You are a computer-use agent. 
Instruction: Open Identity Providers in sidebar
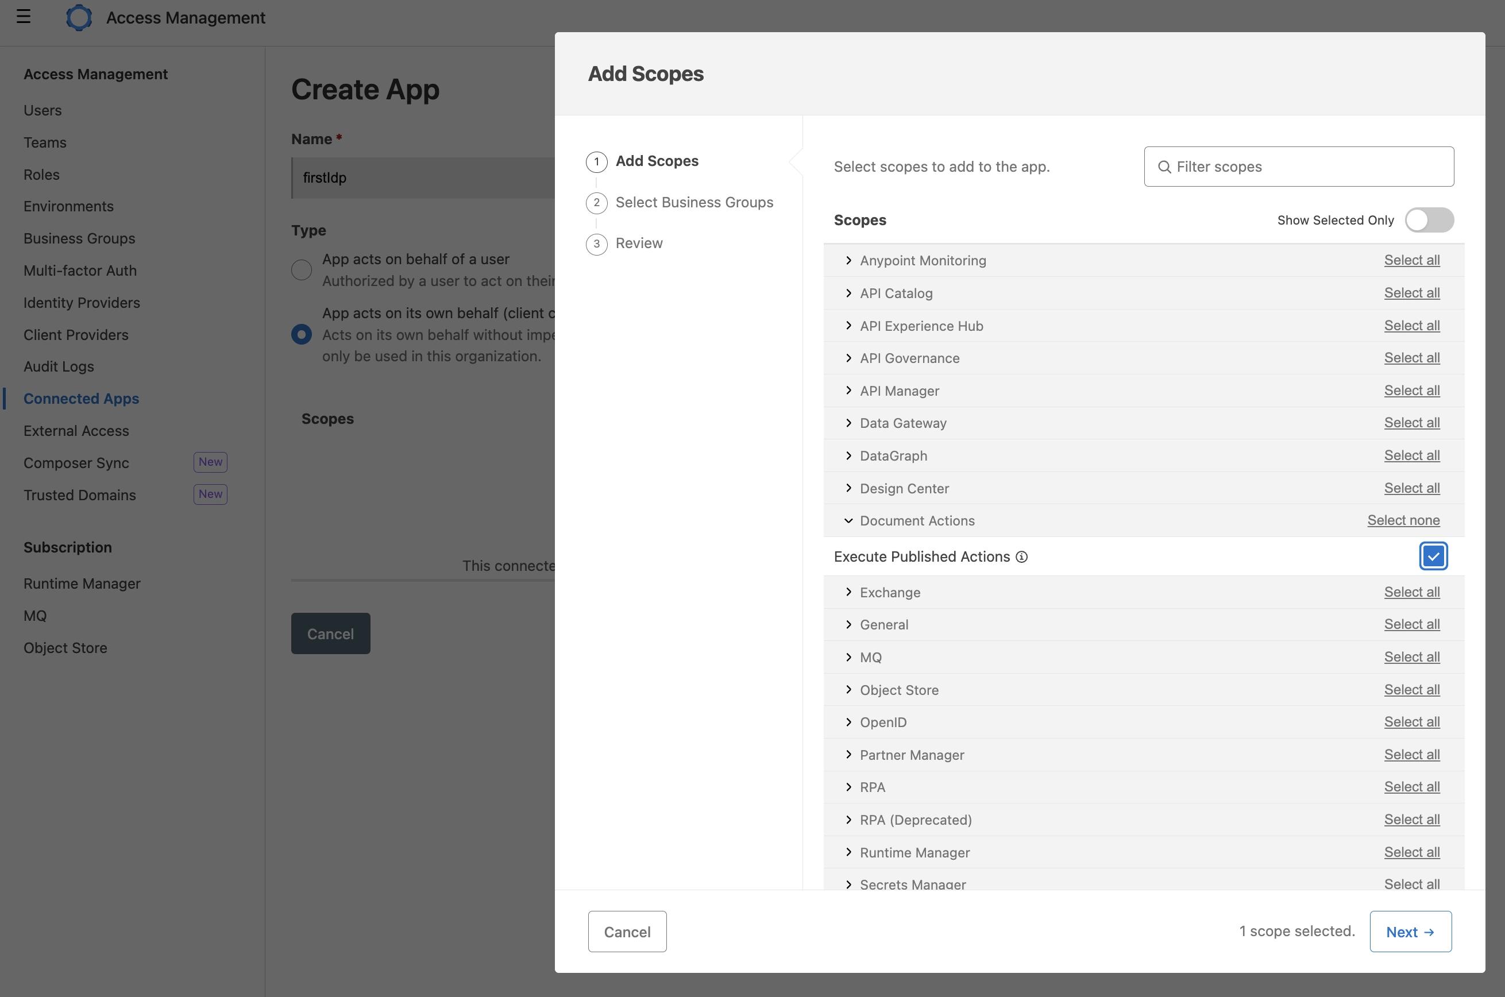tap(82, 303)
